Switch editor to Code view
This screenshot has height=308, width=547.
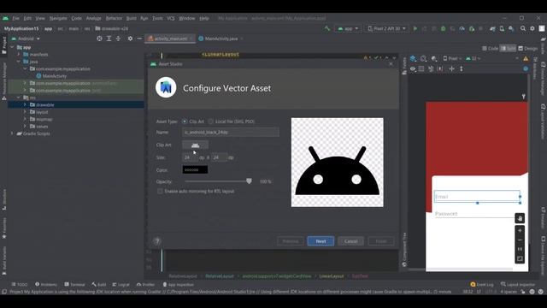[490, 49]
